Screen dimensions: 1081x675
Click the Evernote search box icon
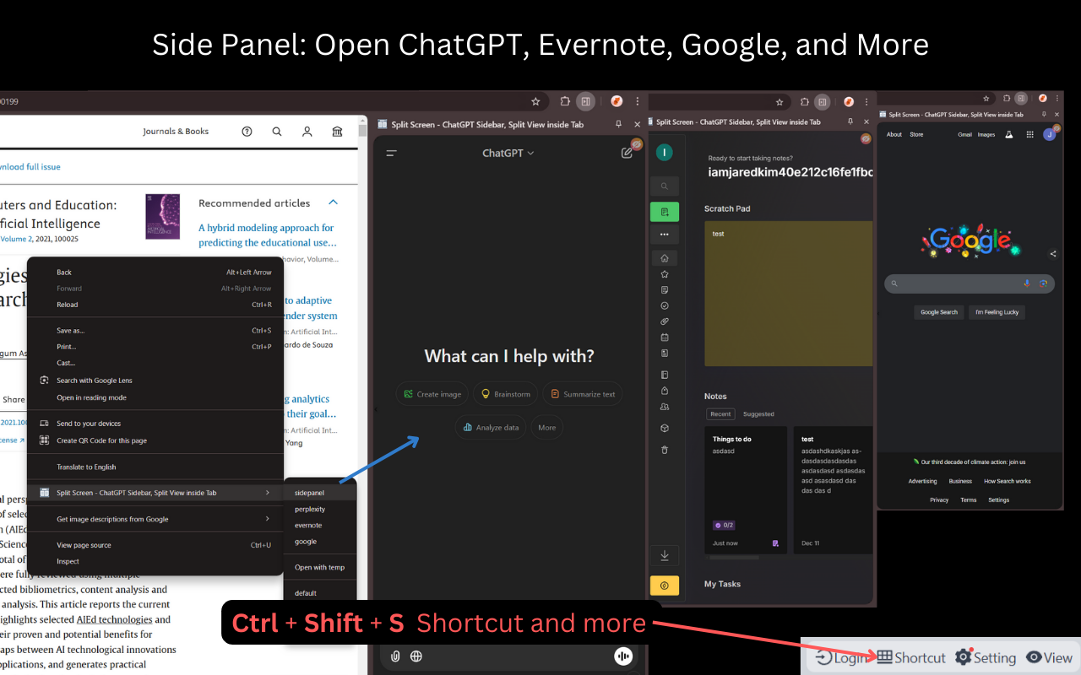click(665, 186)
